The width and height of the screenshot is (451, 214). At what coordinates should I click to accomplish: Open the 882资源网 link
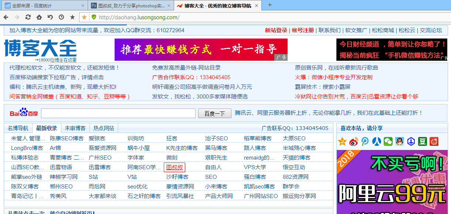tap(295, 177)
